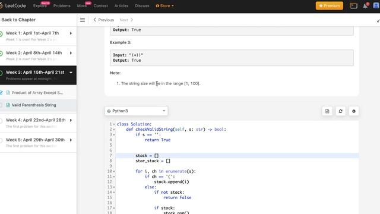Open editor settings gear icon
Viewport: 380px width, 214px height.
tap(354, 111)
